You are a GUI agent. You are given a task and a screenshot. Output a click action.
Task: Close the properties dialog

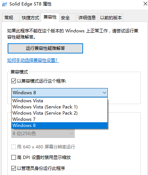point(145,4)
